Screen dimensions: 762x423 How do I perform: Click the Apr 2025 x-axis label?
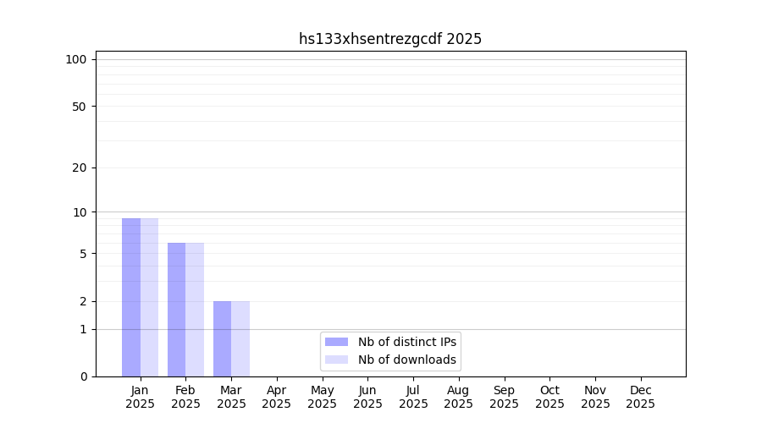click(277, 397)
